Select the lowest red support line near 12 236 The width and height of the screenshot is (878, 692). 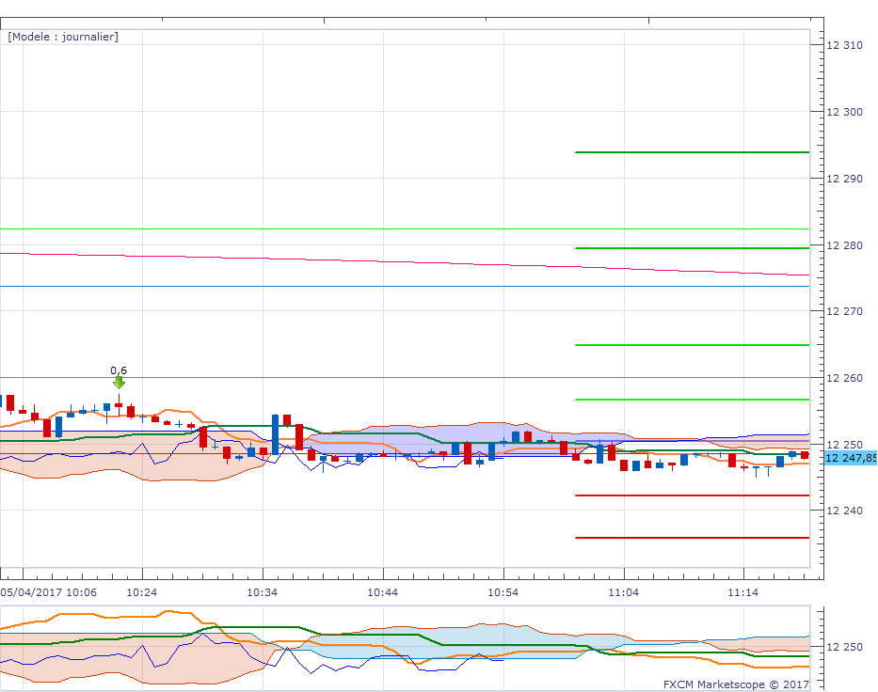[x=692, y=538]
